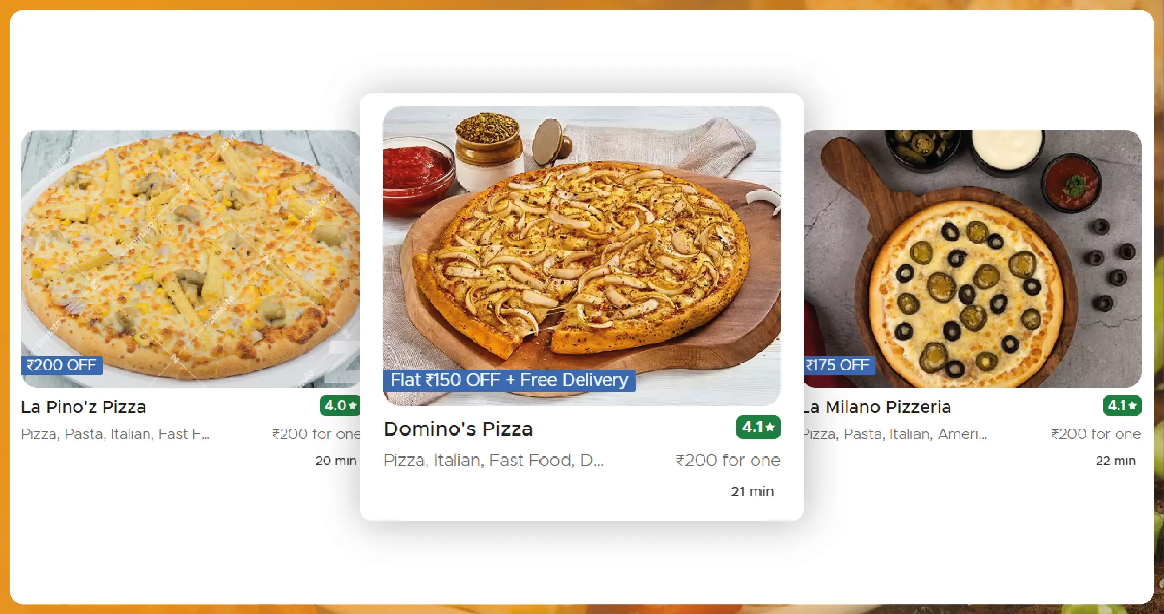This screenshot has height=614, width=1164.
Task: Open the La Pino'z Pizza food image
Action: click(191, 258)
